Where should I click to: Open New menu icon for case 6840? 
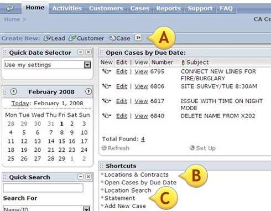(107, 116)
